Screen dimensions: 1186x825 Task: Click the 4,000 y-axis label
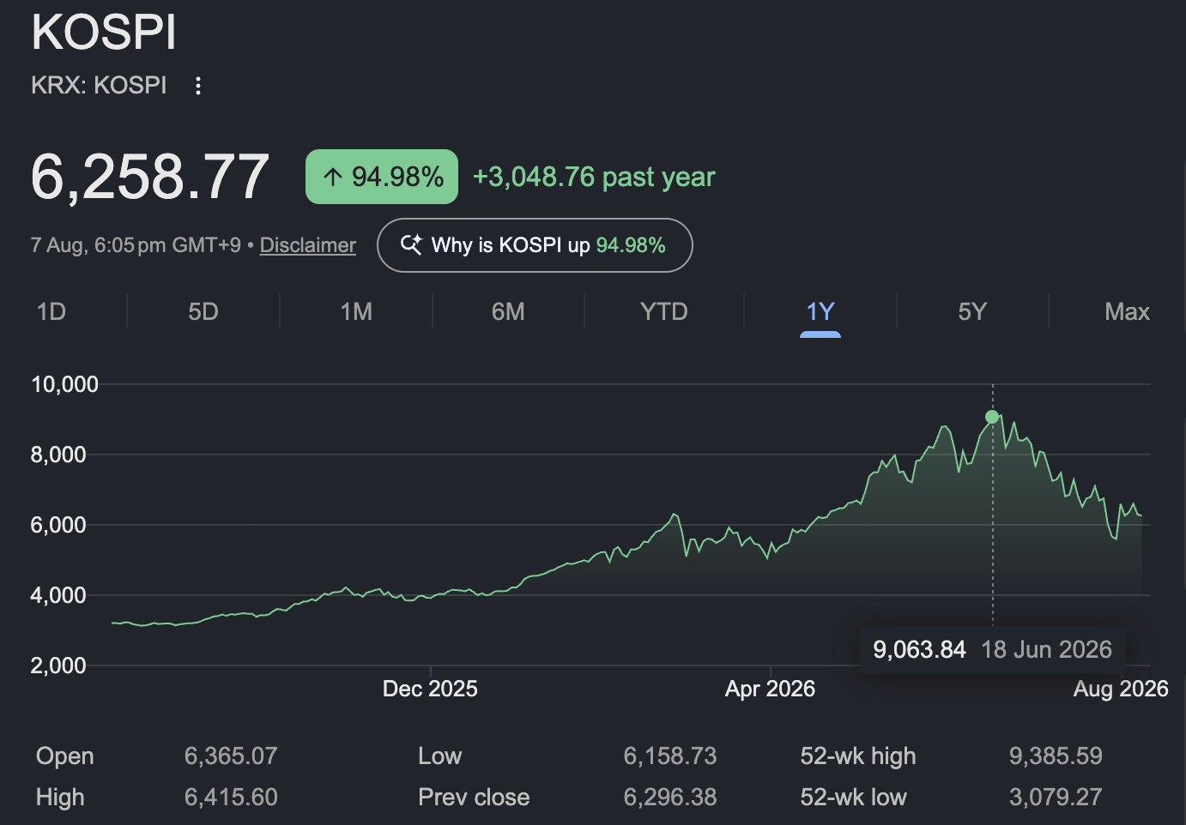[x=58, y=595]
